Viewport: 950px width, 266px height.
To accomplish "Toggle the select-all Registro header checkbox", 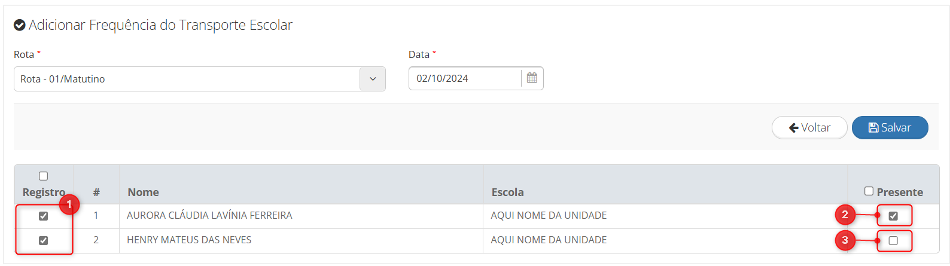I will (x=43, y=176).
